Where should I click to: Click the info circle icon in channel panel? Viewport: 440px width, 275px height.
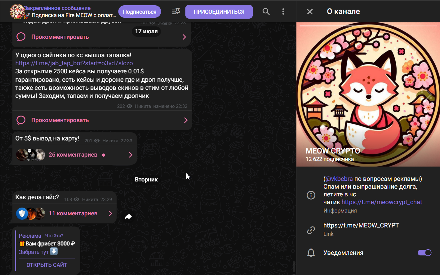tap(311, 195)
